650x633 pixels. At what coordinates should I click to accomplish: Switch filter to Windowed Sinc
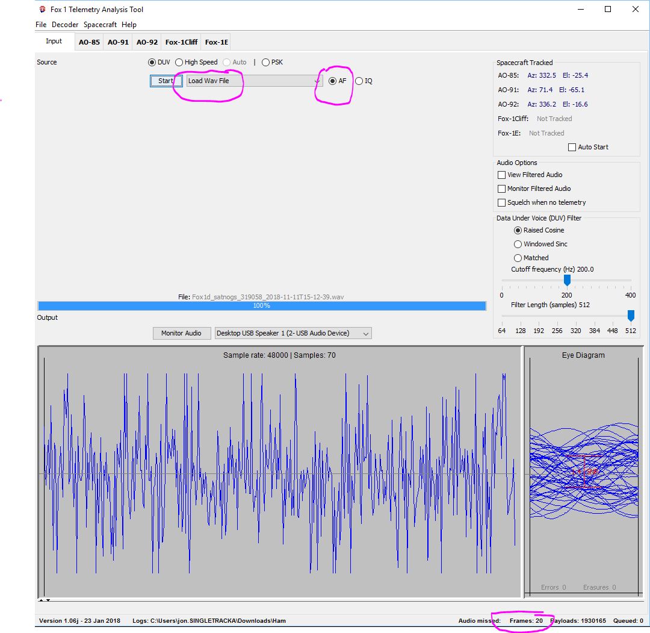(x=518, y=244)
